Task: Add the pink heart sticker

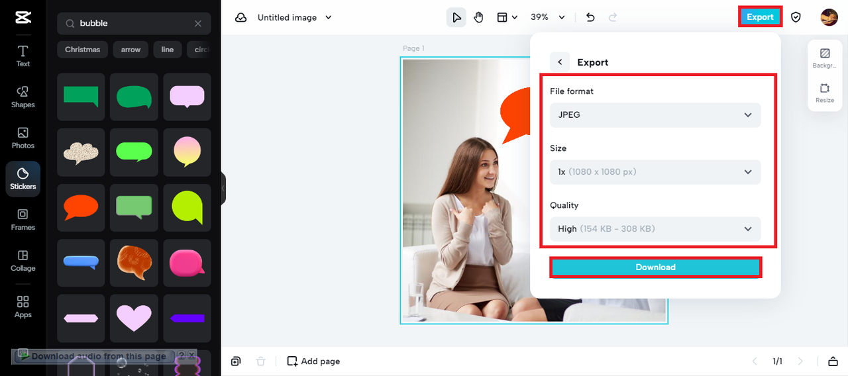Action: 134,318
